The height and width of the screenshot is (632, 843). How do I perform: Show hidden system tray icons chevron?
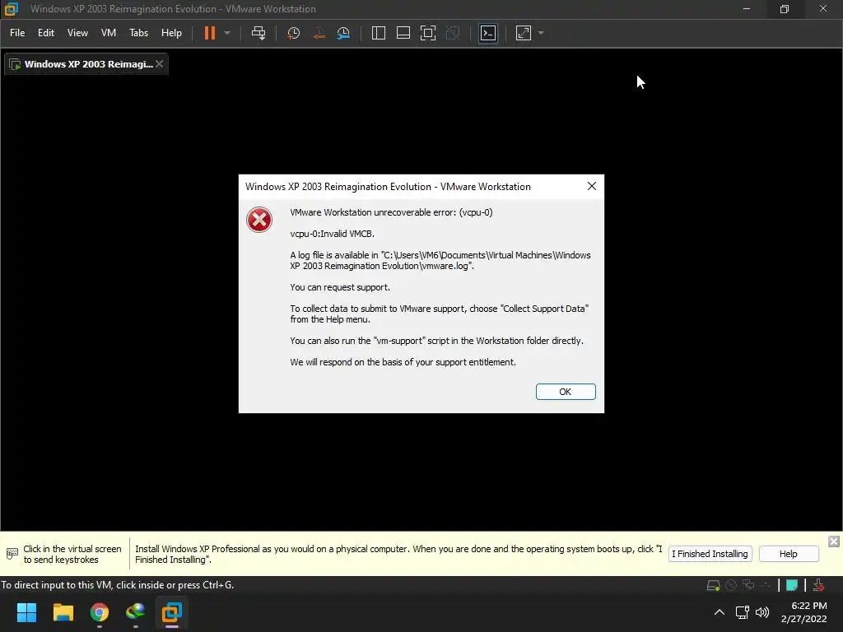click(720, 612)
